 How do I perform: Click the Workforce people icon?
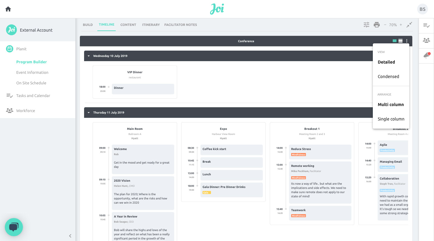(10, 111)
